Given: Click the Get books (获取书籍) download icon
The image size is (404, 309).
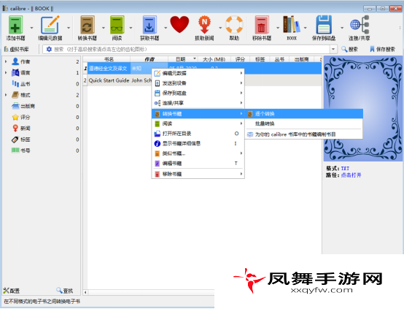Looking at the screenshot, I should (149, 25).
